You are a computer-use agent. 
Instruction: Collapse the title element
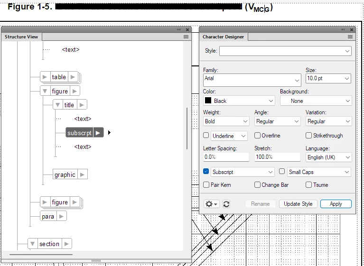[x=57, y=105]
